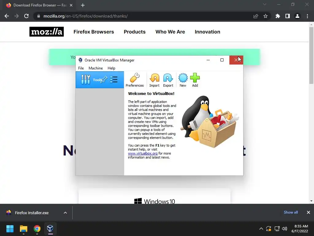The width and height of the screenshot is (314, 236).
Task: Open Chrome three-dot menu
Action: [307, 16]
